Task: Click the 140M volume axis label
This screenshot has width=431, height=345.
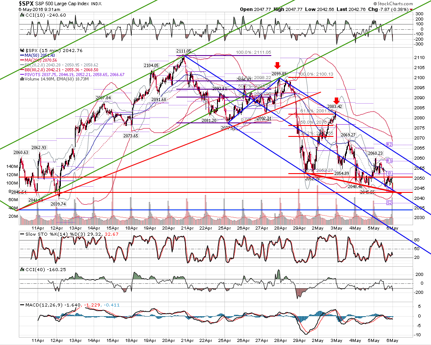Action: 12,167
